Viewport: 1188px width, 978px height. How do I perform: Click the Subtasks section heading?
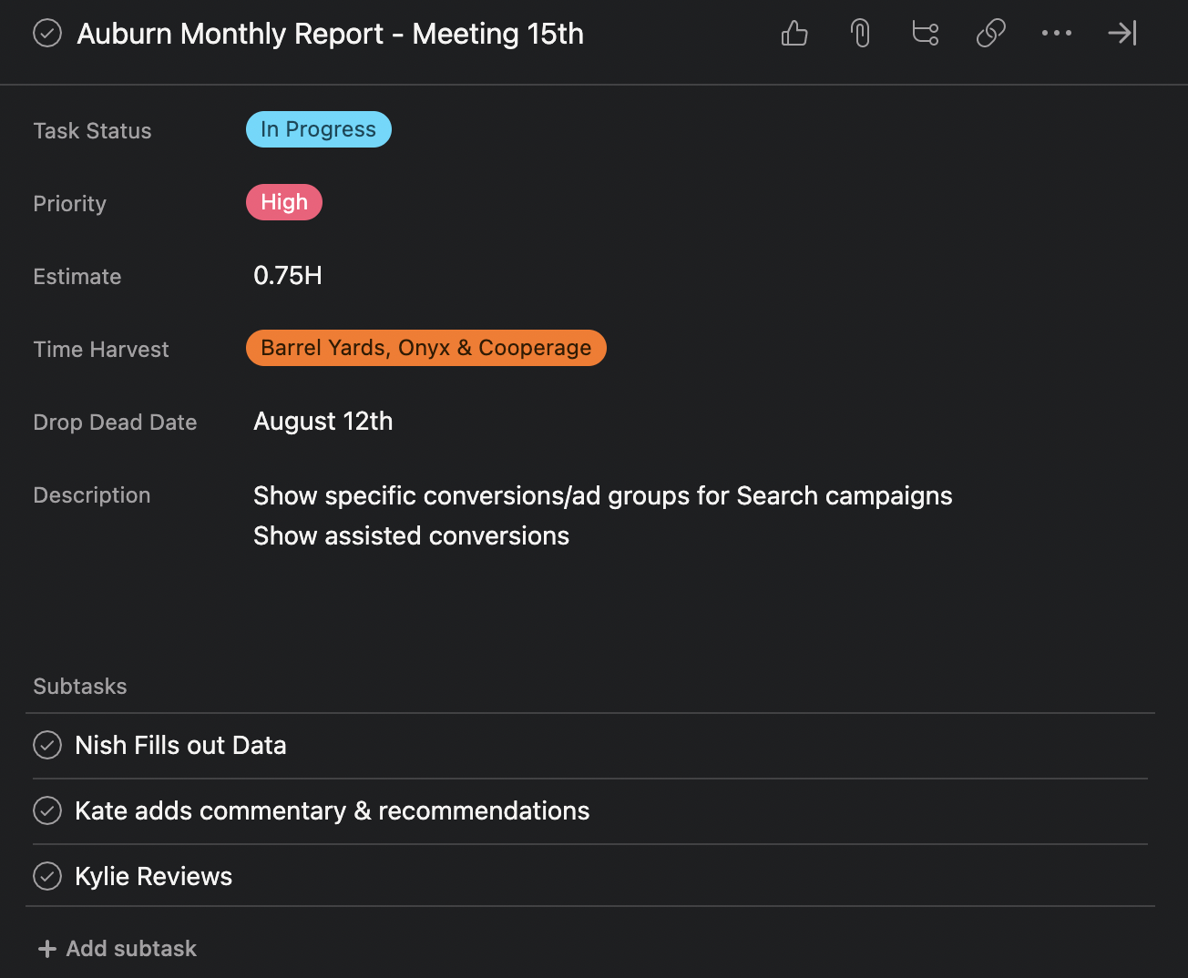[80, 687]
